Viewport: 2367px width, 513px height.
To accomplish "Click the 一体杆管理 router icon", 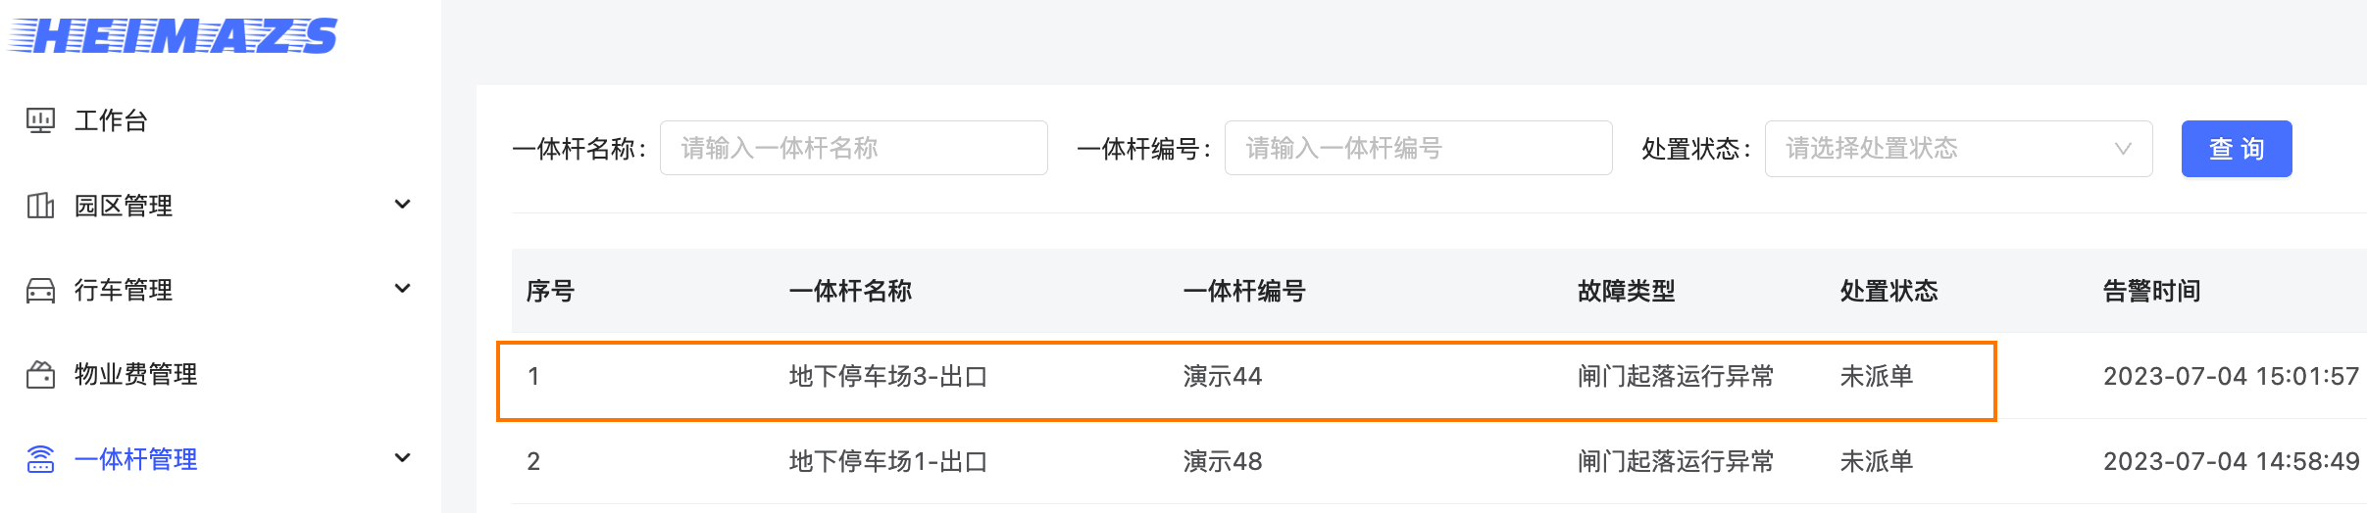I will click(40, 459).
